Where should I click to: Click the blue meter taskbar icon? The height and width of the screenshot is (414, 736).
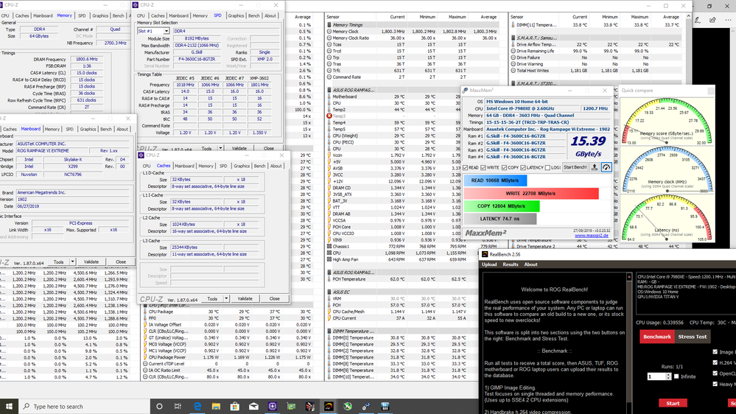385,406
